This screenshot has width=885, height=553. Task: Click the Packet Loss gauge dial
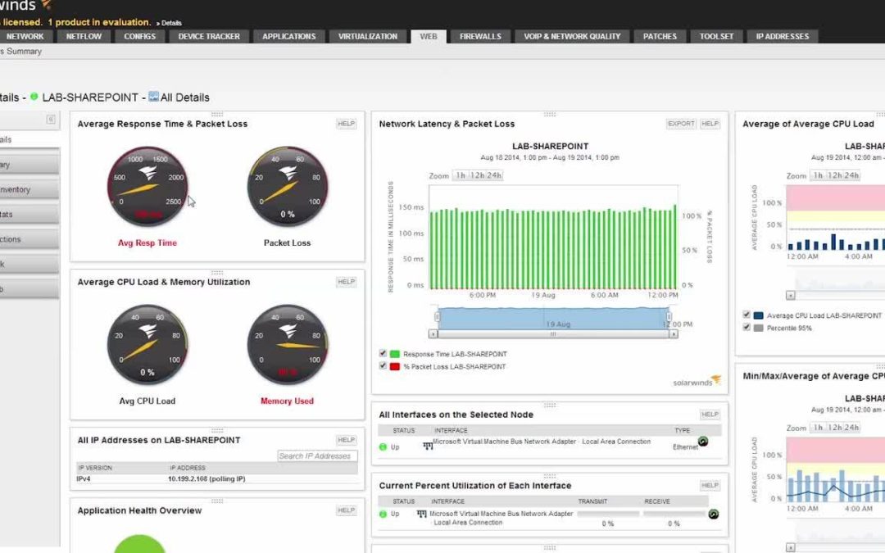tap(288, 187)
